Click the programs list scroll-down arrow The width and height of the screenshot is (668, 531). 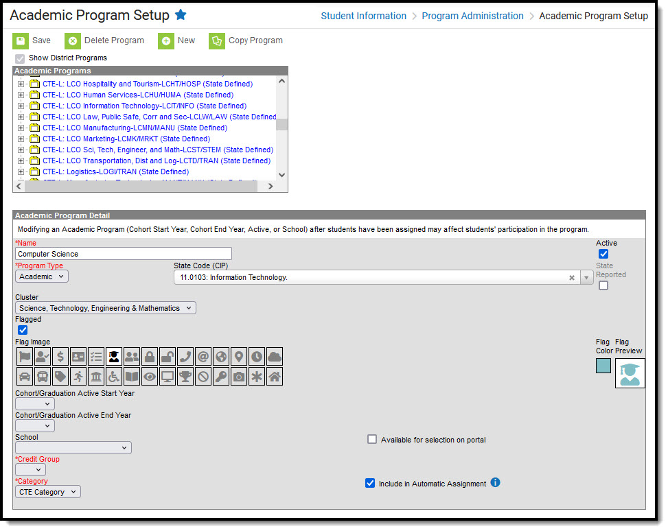pos(281,174)
